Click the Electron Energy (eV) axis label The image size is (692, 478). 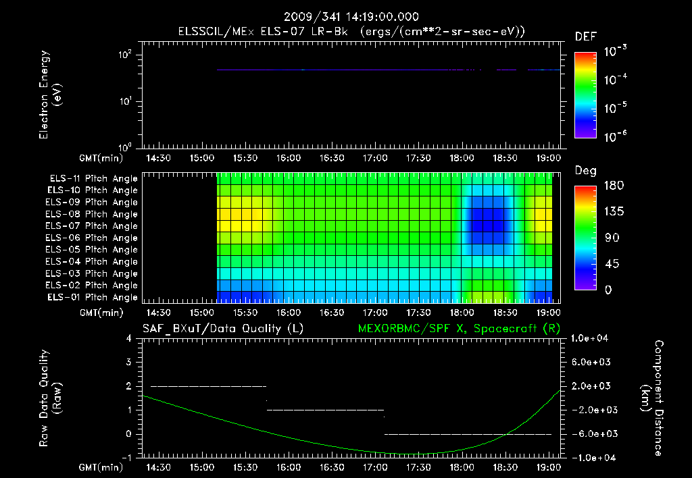50,95
